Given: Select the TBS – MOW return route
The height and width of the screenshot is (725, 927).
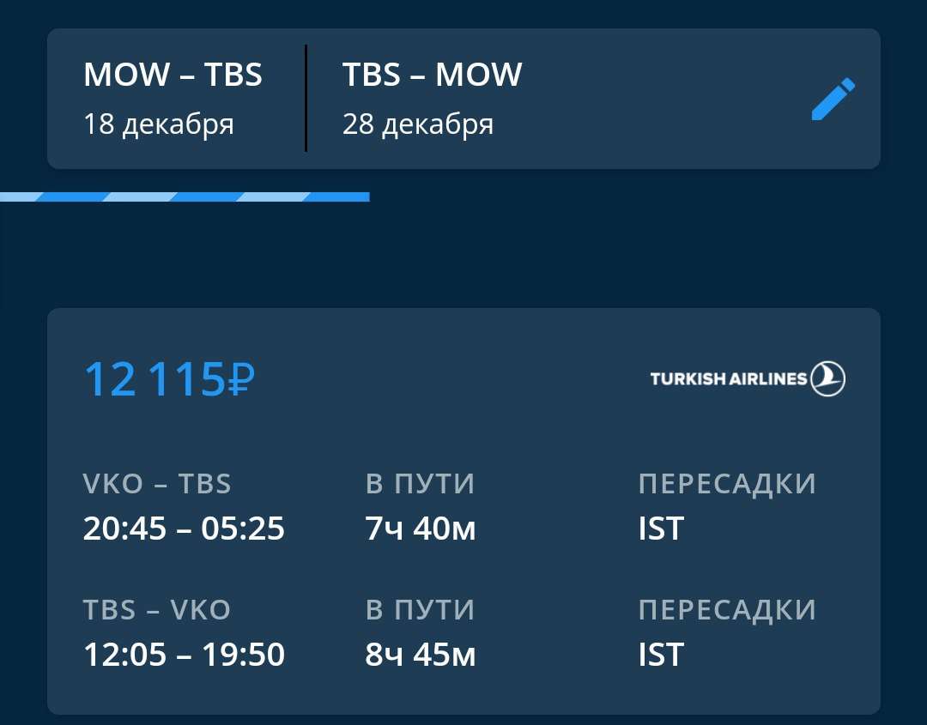Looking at the screenshot, I should click(x=432, y=76).
